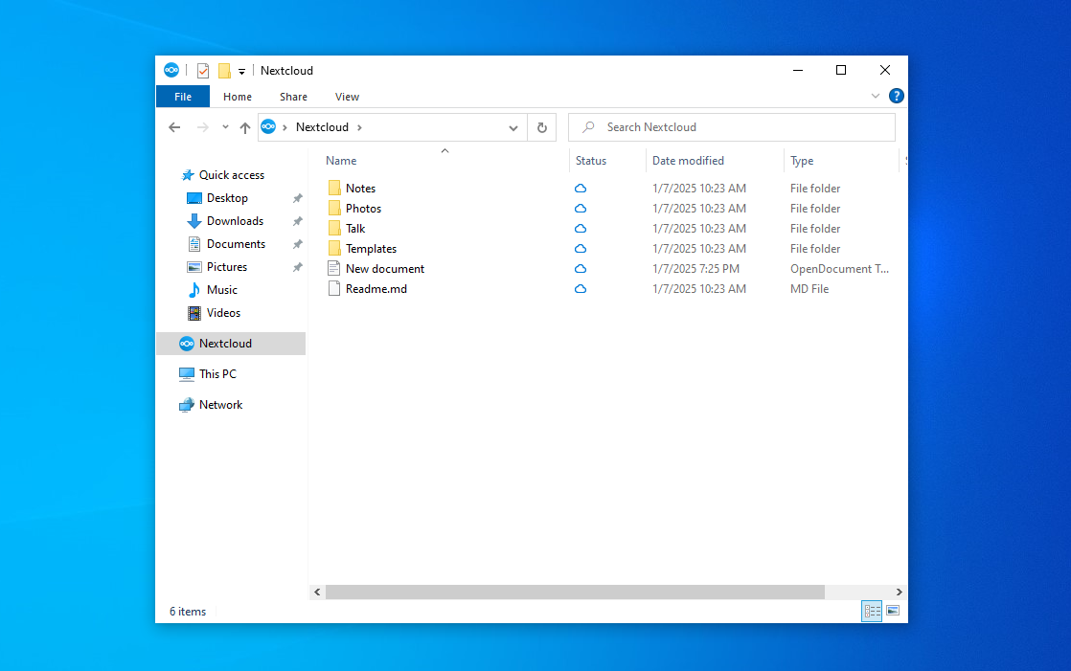1071x671 pixels.
Task: Click the Nextcloud breadcrumb in the address bar
Action: coord(322,127)
